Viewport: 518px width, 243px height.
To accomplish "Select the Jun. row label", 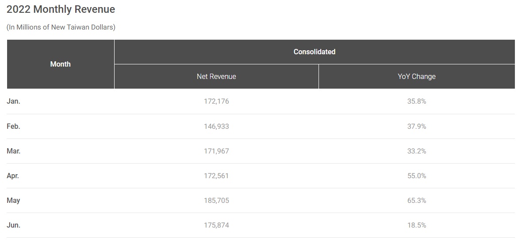I will tap(14, 225).
